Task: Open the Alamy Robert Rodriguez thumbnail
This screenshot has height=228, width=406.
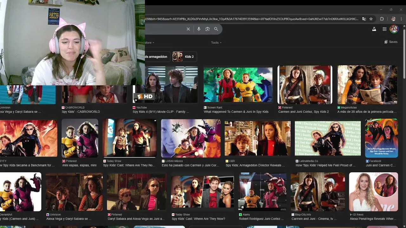Action: coord(262,192)
